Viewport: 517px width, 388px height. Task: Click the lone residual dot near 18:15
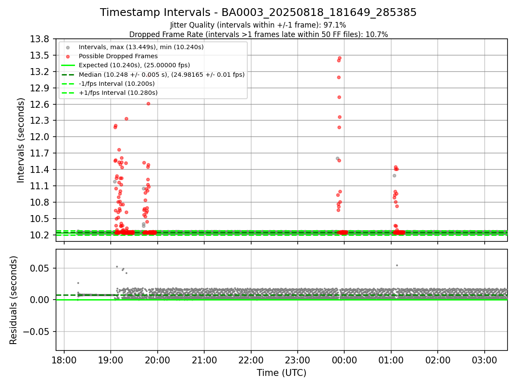pyautogui.click(x=78, y=283)
